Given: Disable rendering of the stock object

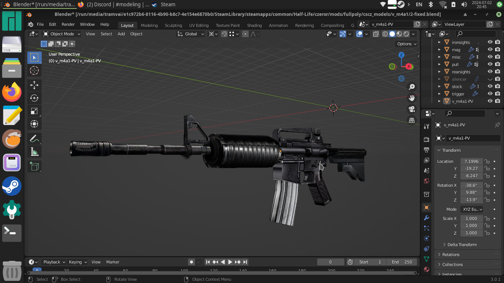Looking at the screenshot, I should [497, 86].
